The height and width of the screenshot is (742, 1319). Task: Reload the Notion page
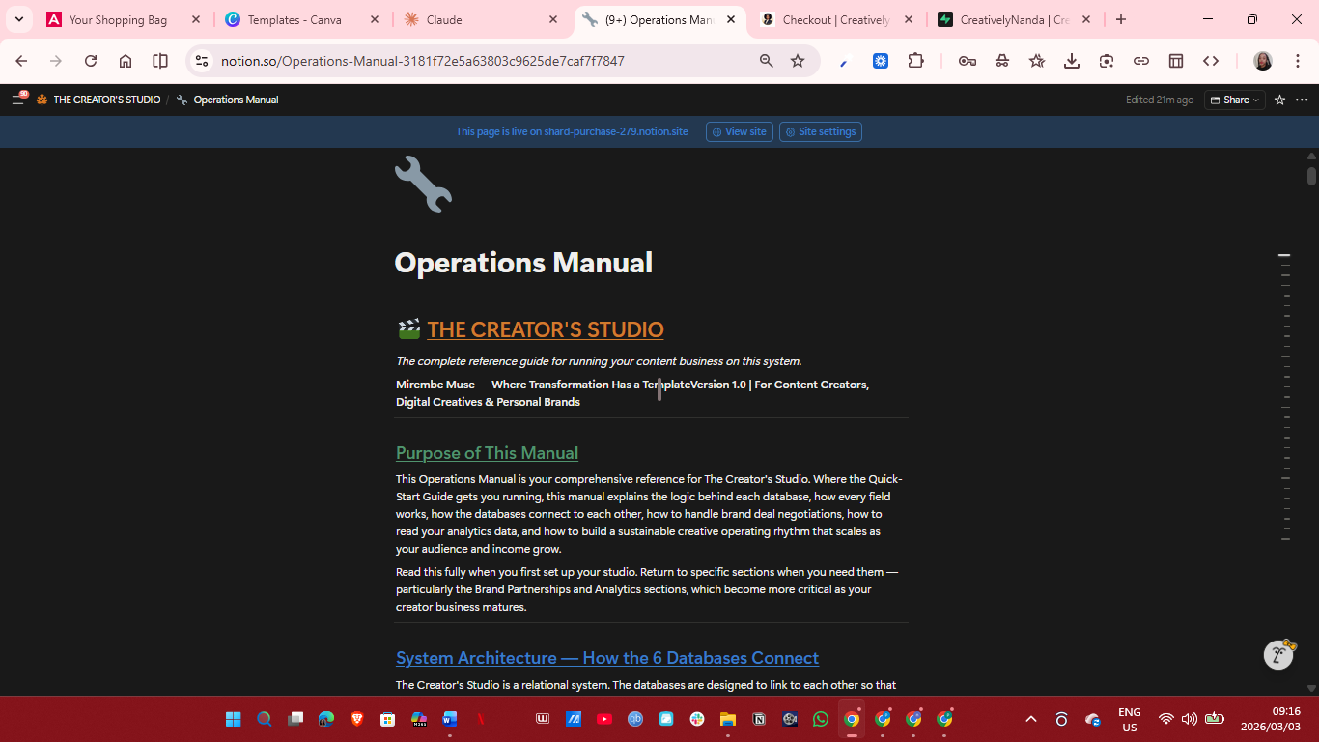pyautogui.click(x=91, y=61)
